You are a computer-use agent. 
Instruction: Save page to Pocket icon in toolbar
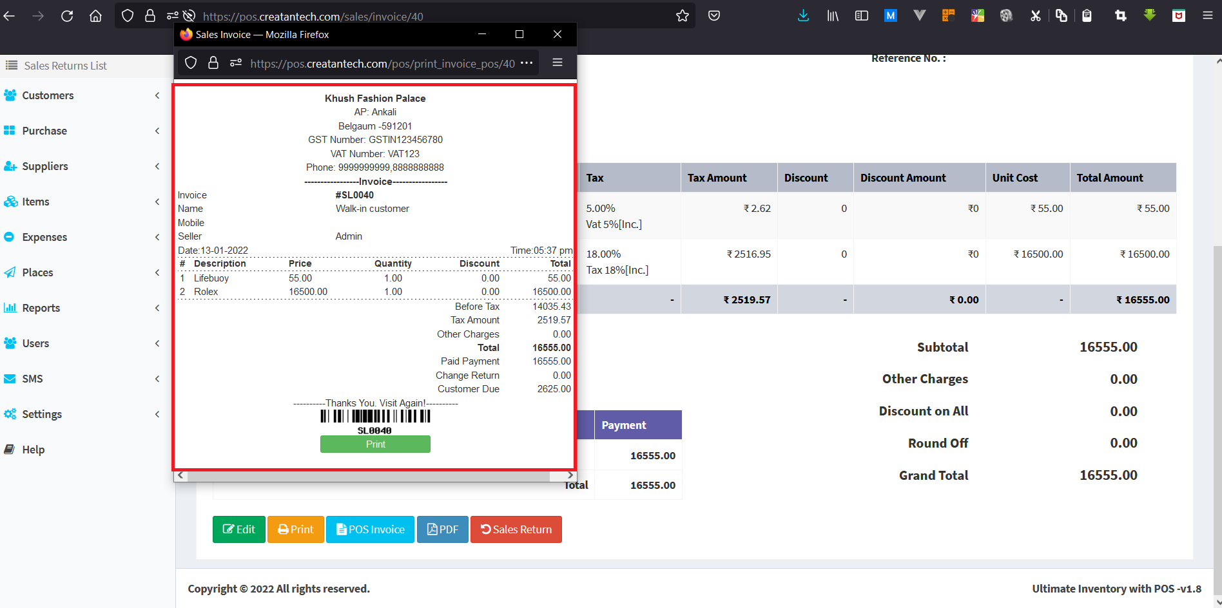pyautogui.click(x=714, y=16)
